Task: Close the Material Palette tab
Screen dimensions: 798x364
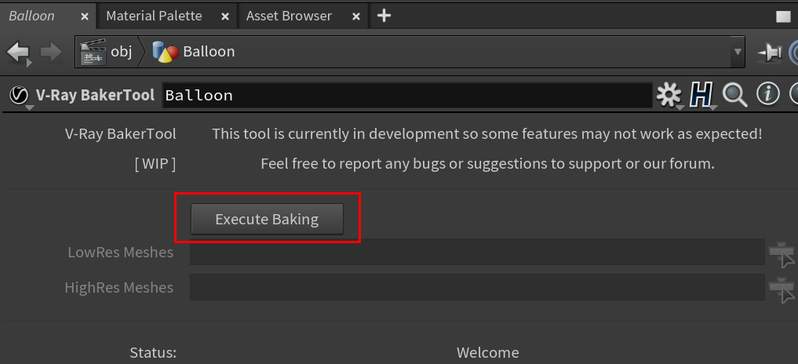Action: coord(225,16)
